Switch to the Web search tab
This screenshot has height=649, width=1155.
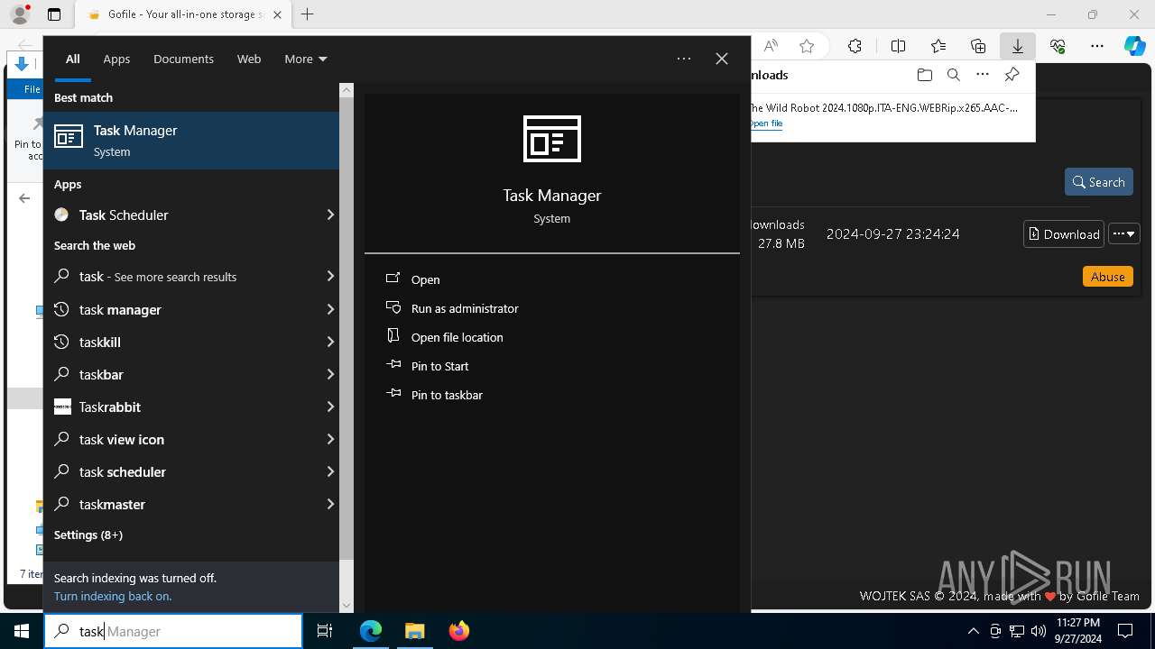point(249,59)
